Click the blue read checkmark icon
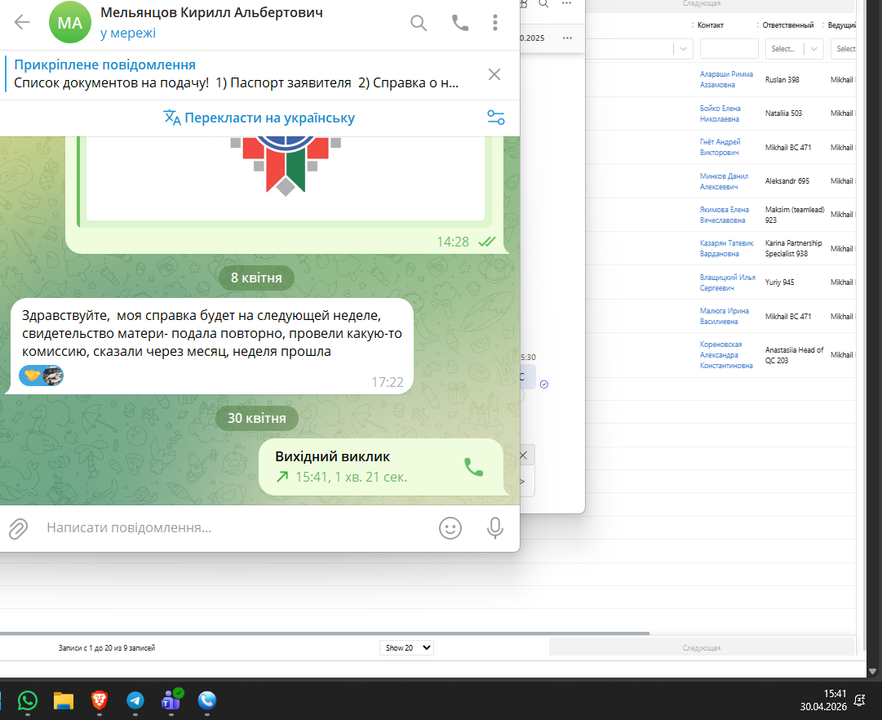Image resolution: width=882 pixels, height=720 pixels. [544, 384]
